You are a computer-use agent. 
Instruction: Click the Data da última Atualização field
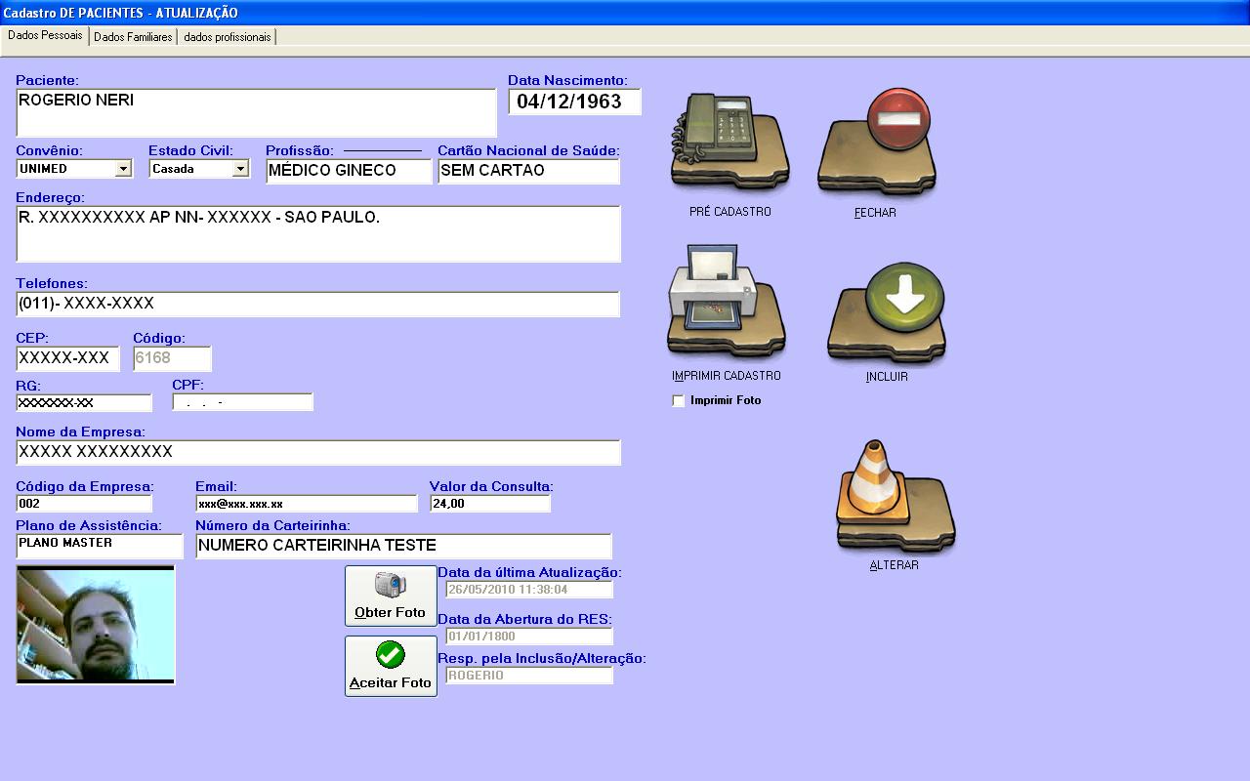(529, 590)
